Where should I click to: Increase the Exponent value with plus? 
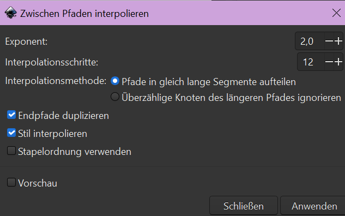point(338,41)
